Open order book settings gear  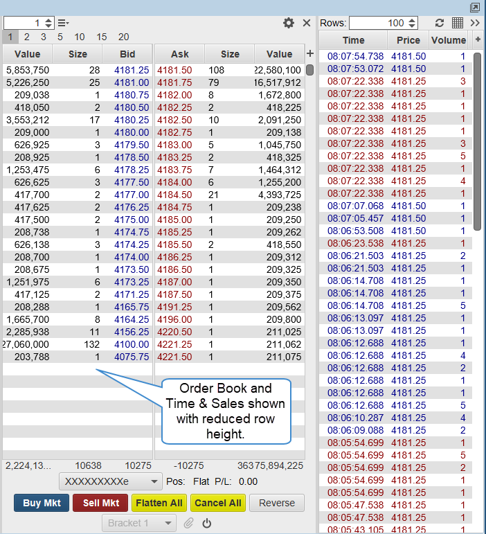pyautogui.click(x=289, y=23)
